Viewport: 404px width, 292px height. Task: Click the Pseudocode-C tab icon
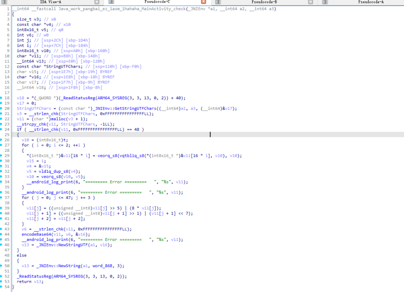(x=110, y=2)
